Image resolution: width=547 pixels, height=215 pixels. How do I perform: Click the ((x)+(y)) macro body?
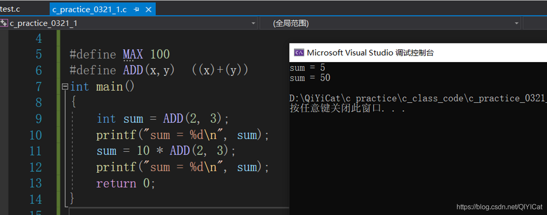[220, 70]
